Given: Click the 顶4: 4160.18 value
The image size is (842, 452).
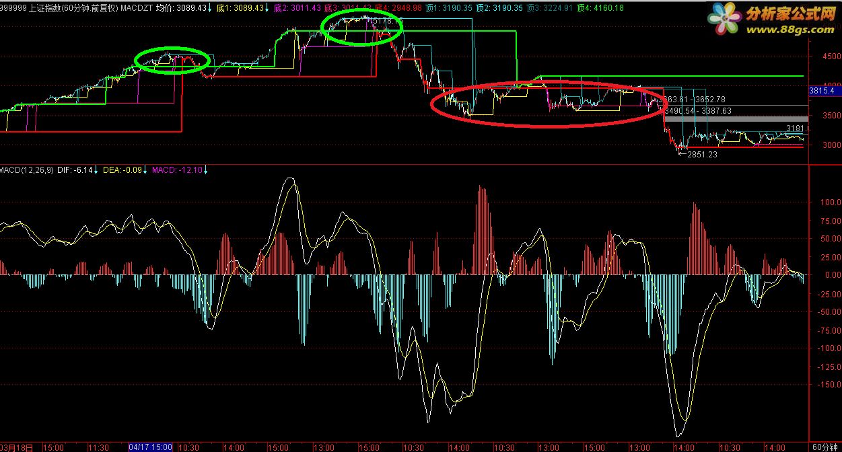Looking at the screenshot, I should pyautogui.click(x=600, y=8).
